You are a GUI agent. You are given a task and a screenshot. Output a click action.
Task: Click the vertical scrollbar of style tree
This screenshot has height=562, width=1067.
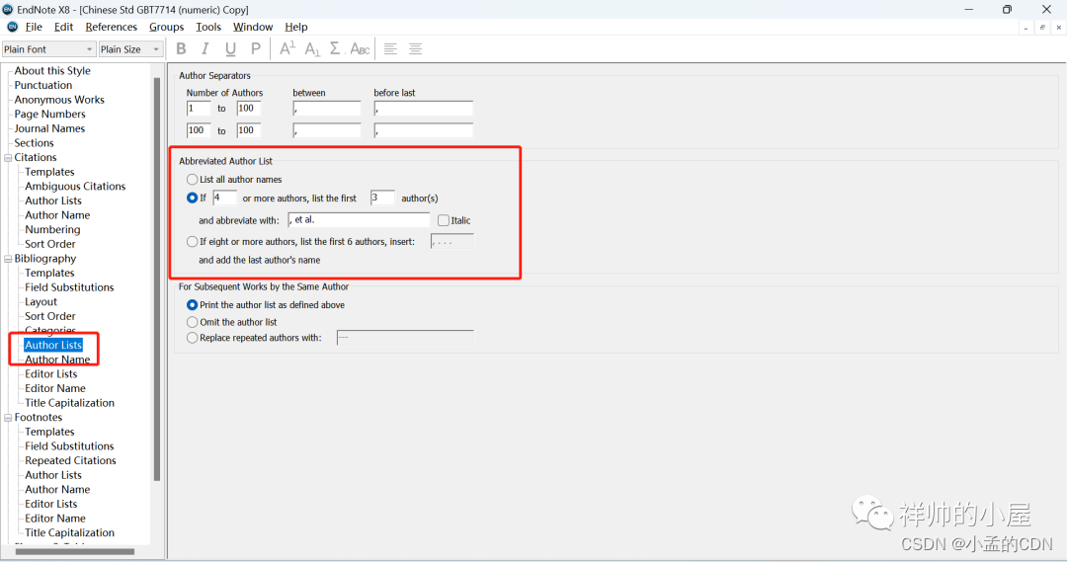pos(157,279)
